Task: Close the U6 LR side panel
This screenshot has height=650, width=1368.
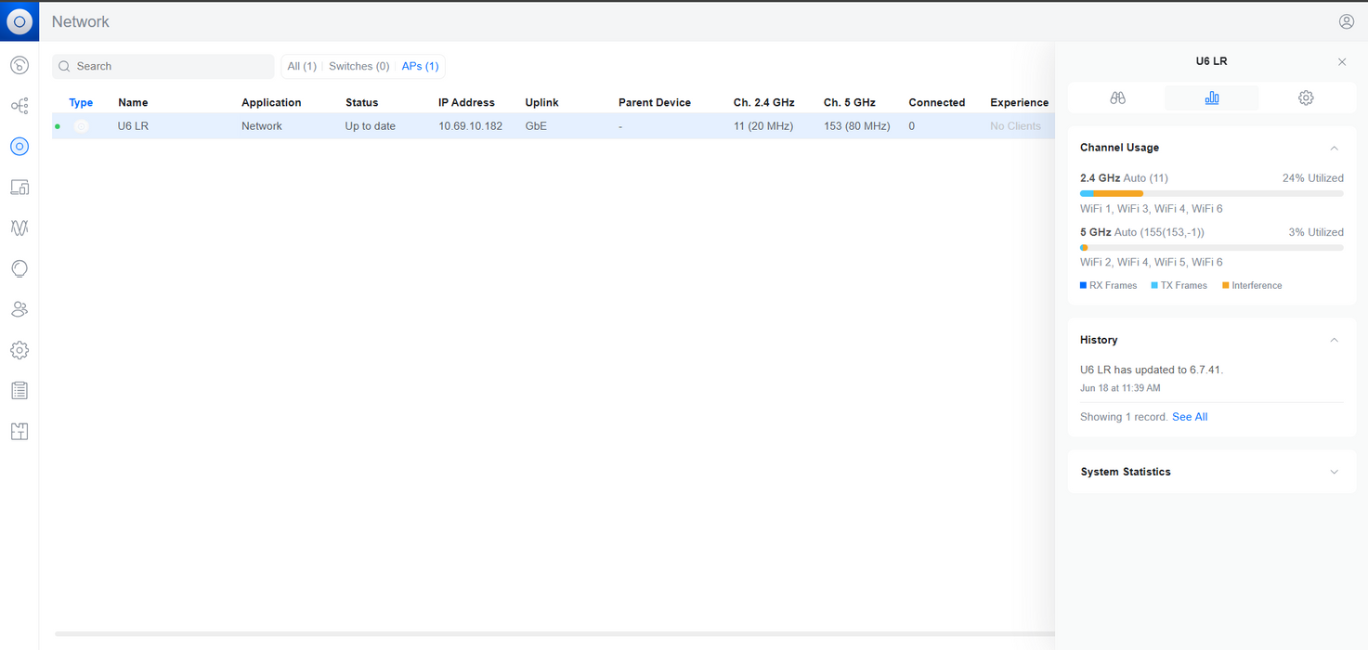Action: click(x=1342, y=61)
